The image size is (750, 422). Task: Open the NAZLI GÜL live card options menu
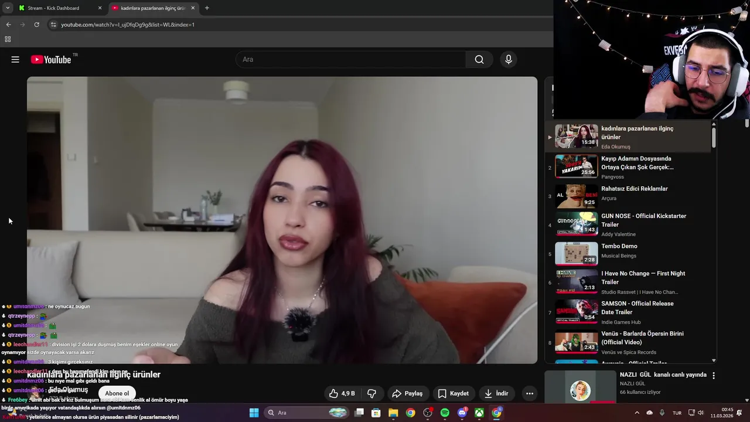[714, 375]
